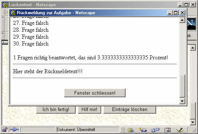Screen dimensions: 198x134
Task: Click the text '27. Frage falsch'
Action: (x=31, y=23)
